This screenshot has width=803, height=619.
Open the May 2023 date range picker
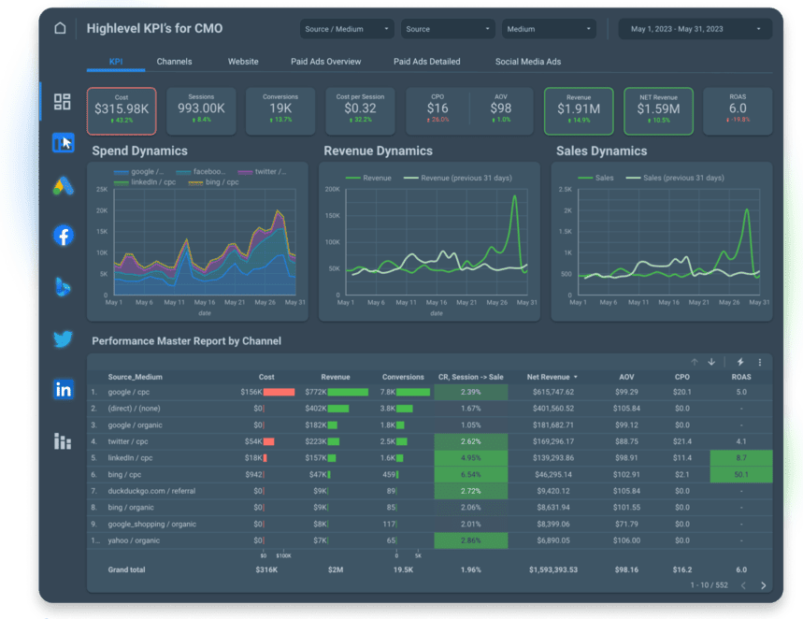coord(695,29)
